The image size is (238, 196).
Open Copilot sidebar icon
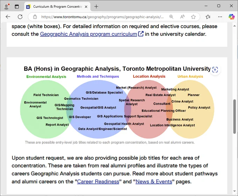pos(231,17)
